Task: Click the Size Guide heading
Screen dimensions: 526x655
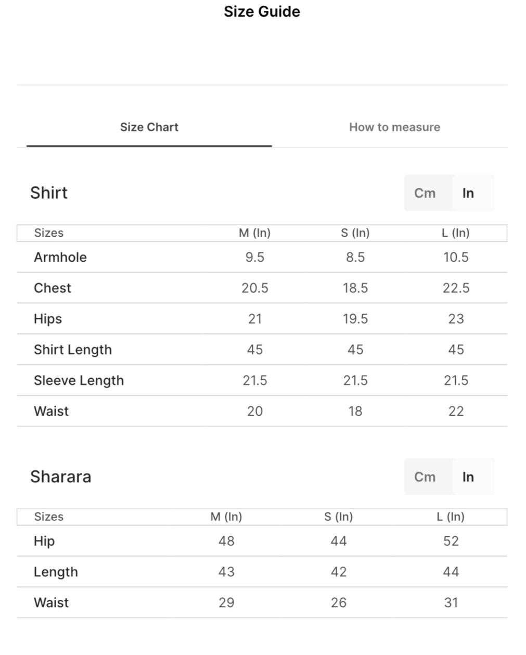Action: (x=262, y=11)
